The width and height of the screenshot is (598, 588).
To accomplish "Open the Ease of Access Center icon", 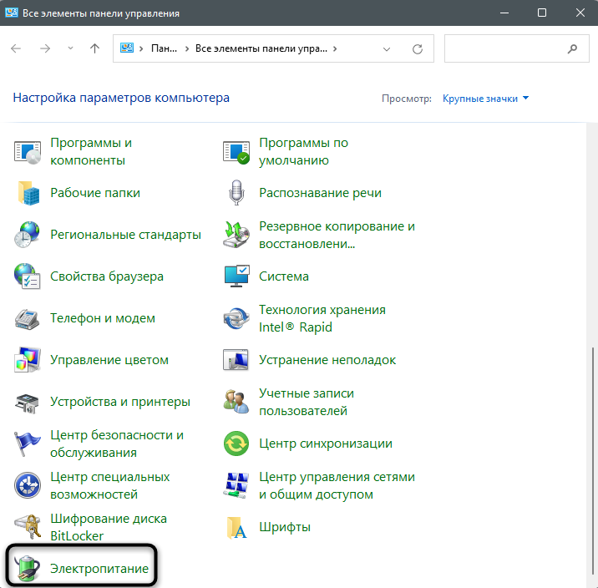I will (28, 485).
